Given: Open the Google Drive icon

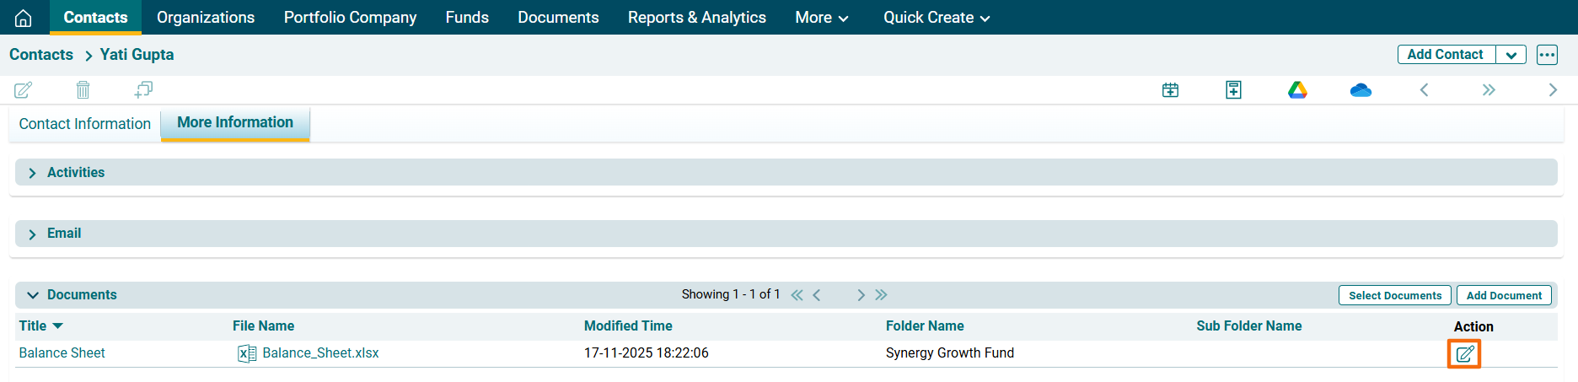Looking at the screenshot, I should click(1297, 89).
